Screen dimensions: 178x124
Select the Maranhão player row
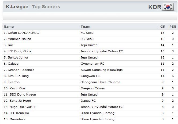[x=90, y=119]
